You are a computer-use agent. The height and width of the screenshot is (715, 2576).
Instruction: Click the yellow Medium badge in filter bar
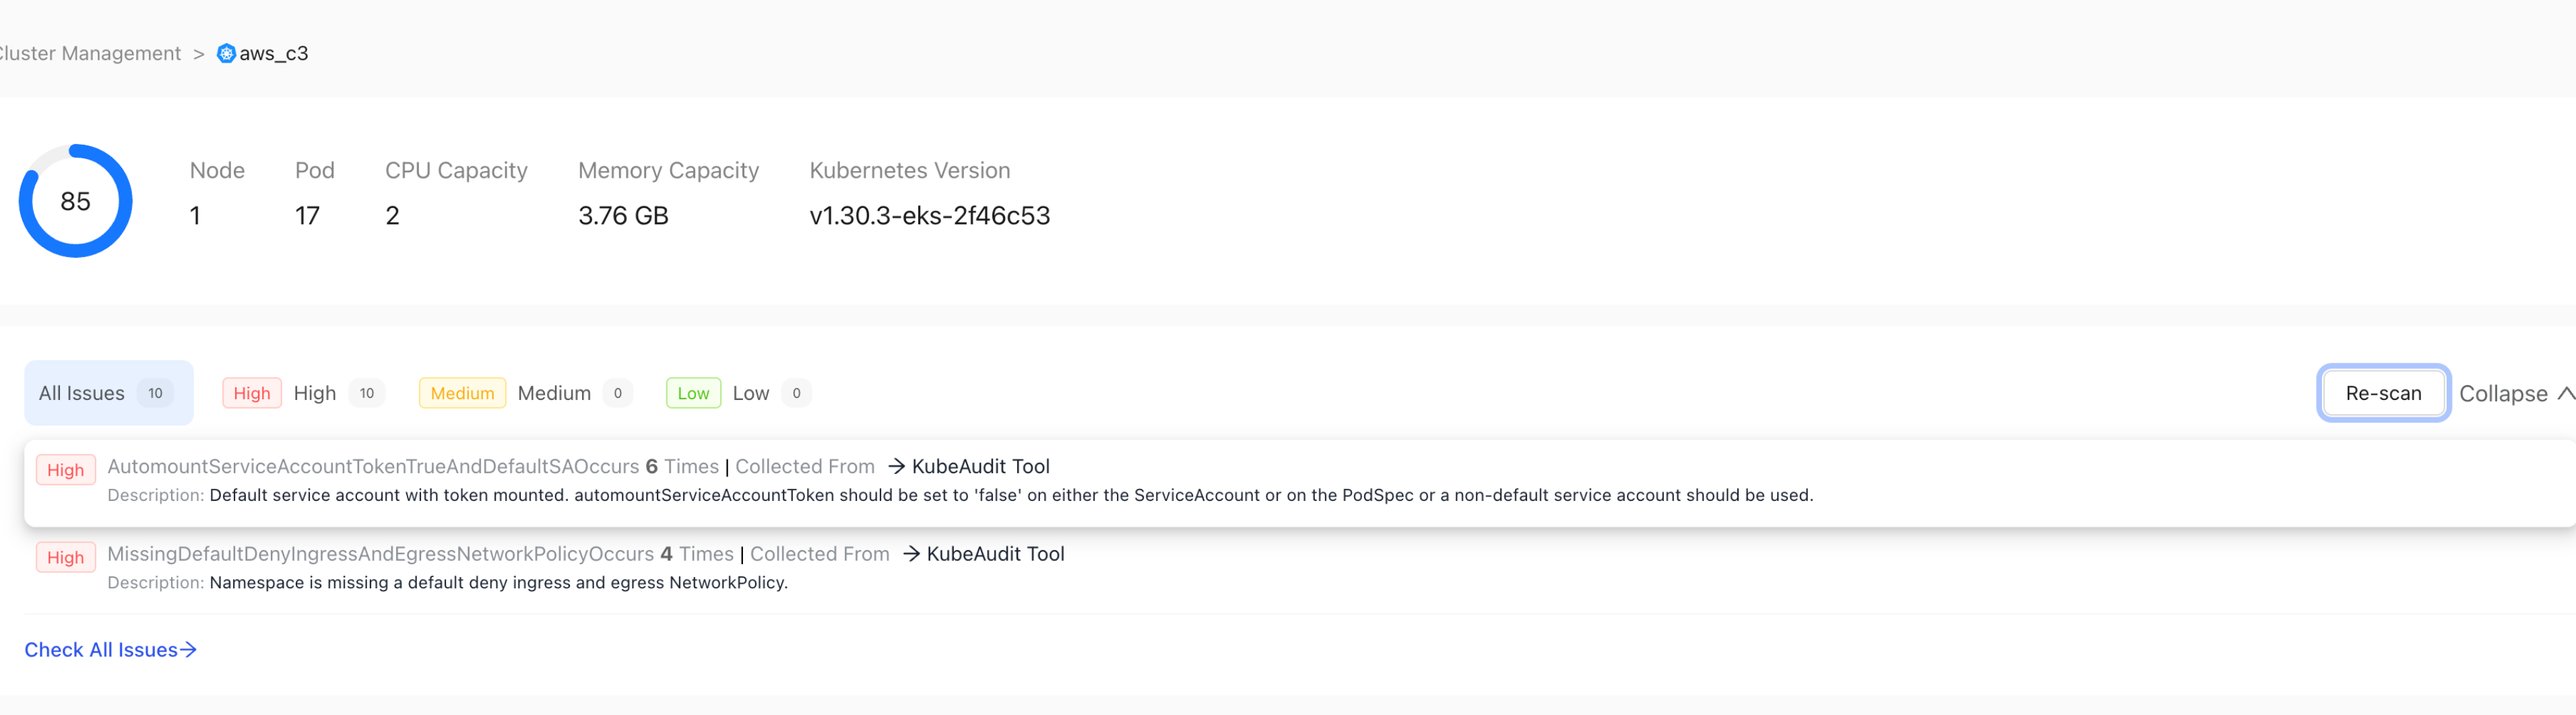[462, 393]
